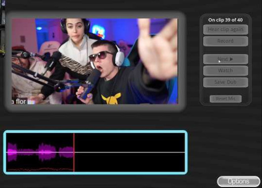
Task: Go to the next clip with Next
Action: pyautogui.click(x=225, y=59)
